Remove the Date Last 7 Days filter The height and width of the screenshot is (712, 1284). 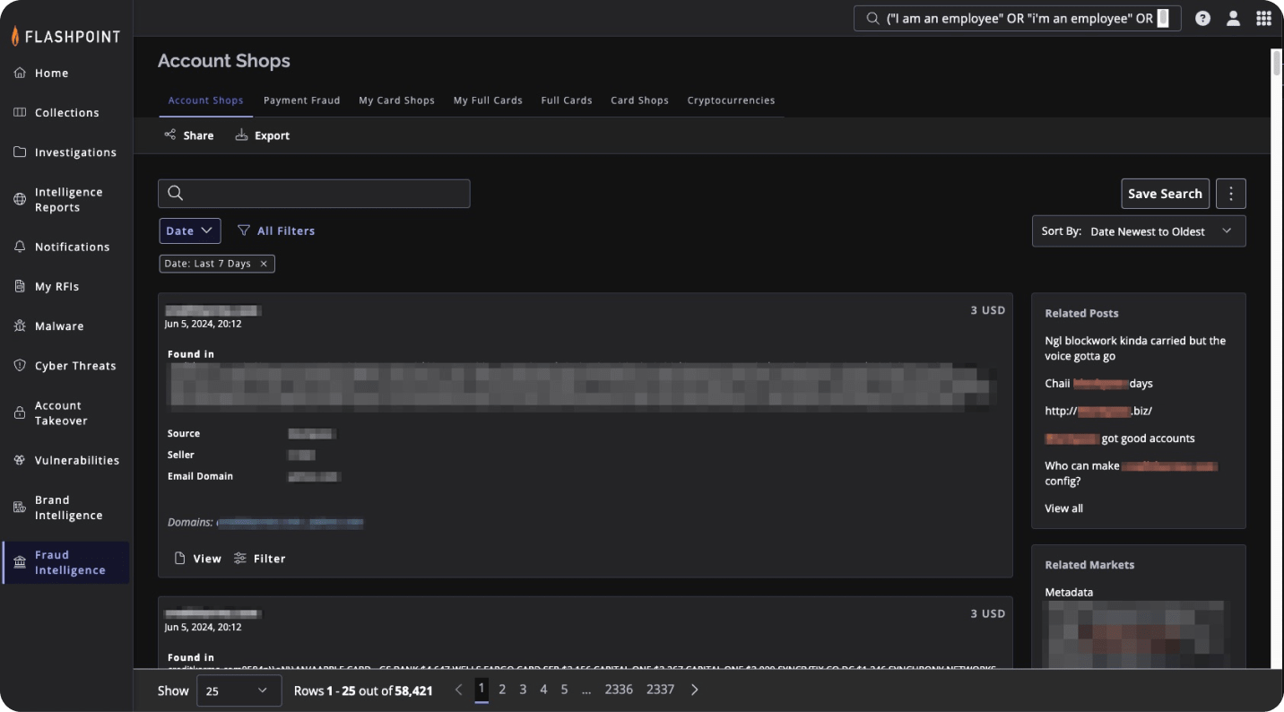[263, 263]
